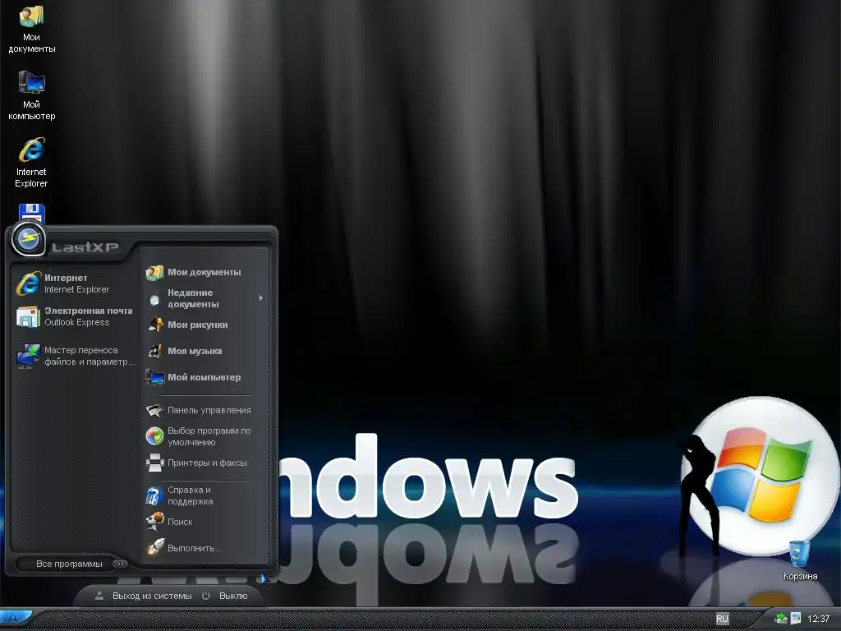Open Корзина recycle bin on desktop
Screen dimensions: 841x631
800,560
